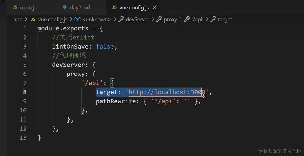Open the target breadcrumb segment
304x156 pixels.
[x=225, y=20]
